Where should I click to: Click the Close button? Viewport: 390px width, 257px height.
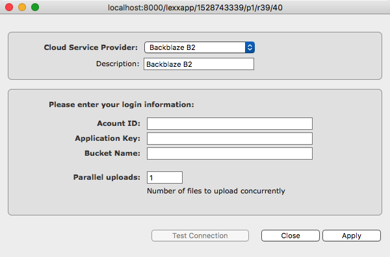(291, 236)
